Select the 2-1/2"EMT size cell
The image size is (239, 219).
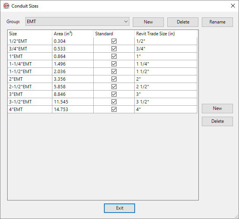(x=30, y=87)
